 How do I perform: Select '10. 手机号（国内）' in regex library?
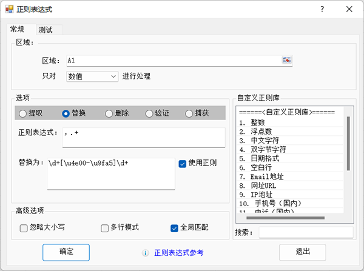(291, 204)
